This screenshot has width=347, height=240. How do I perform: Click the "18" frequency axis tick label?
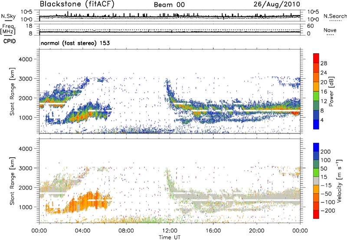[x=29, y=26]
